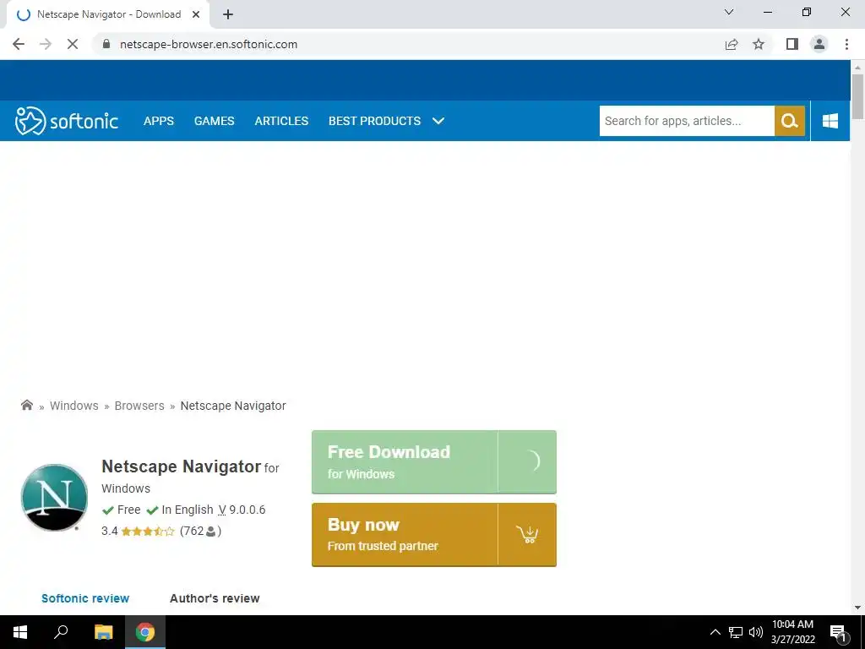This screenshot has width=865, height=649.
Task: Bookmark this page with the star icon
Action: point(759,44)
